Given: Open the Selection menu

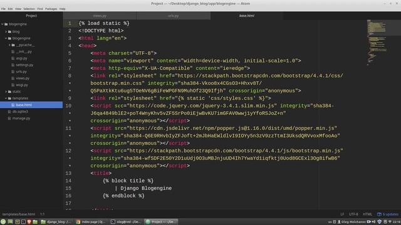Looking at the screenshot, I should point(29,9).
